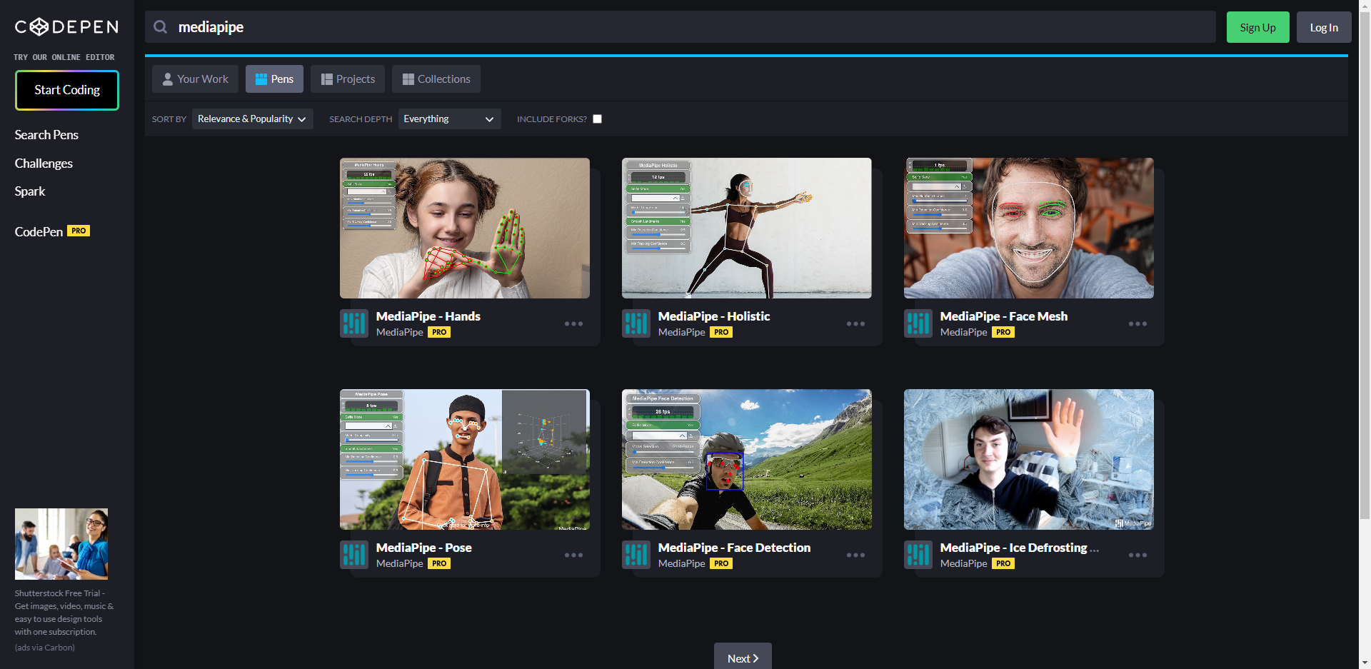Image resolution: width=1371 pixels, height=669 pixels.
Task: Click PRO badge under MediaPipe - Holistic
Action: [721, 332]
